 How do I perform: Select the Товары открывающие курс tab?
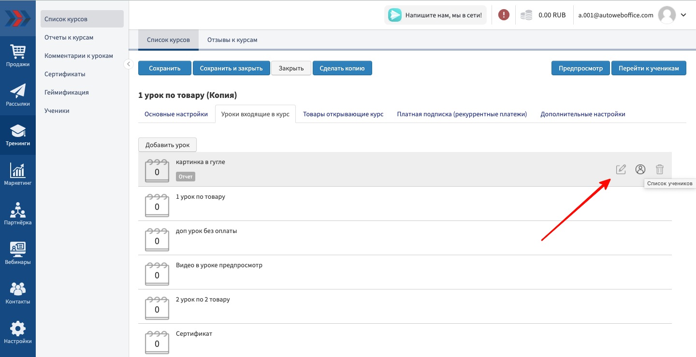(x=343, y=114)
